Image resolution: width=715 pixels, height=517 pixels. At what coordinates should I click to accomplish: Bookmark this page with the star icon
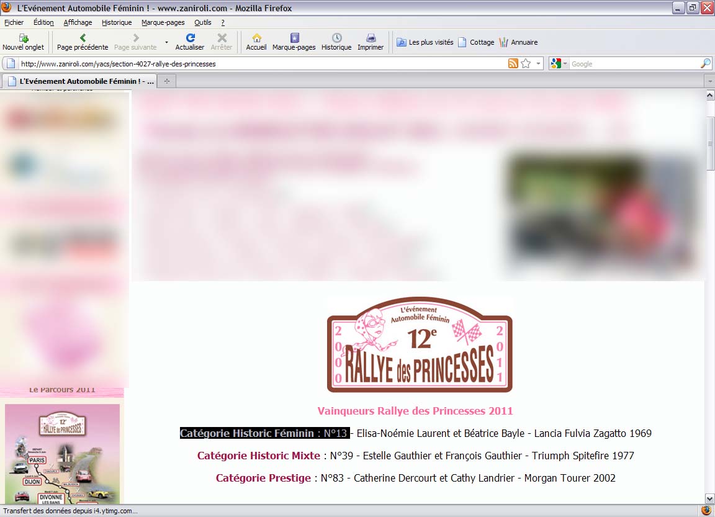click(526, 64)
